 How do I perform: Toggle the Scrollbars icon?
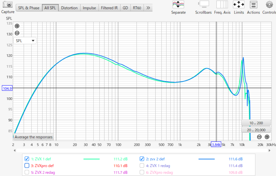[203, 5]
